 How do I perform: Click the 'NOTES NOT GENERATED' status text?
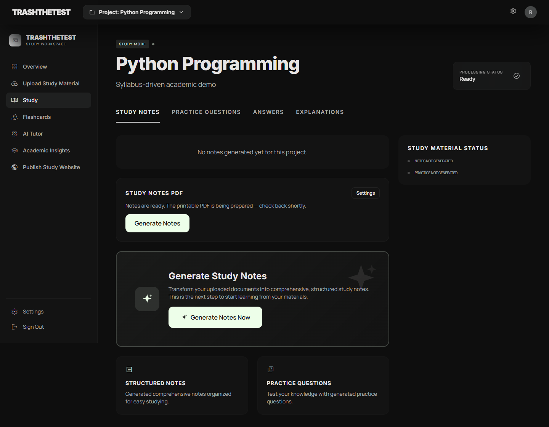pos(433,161)
